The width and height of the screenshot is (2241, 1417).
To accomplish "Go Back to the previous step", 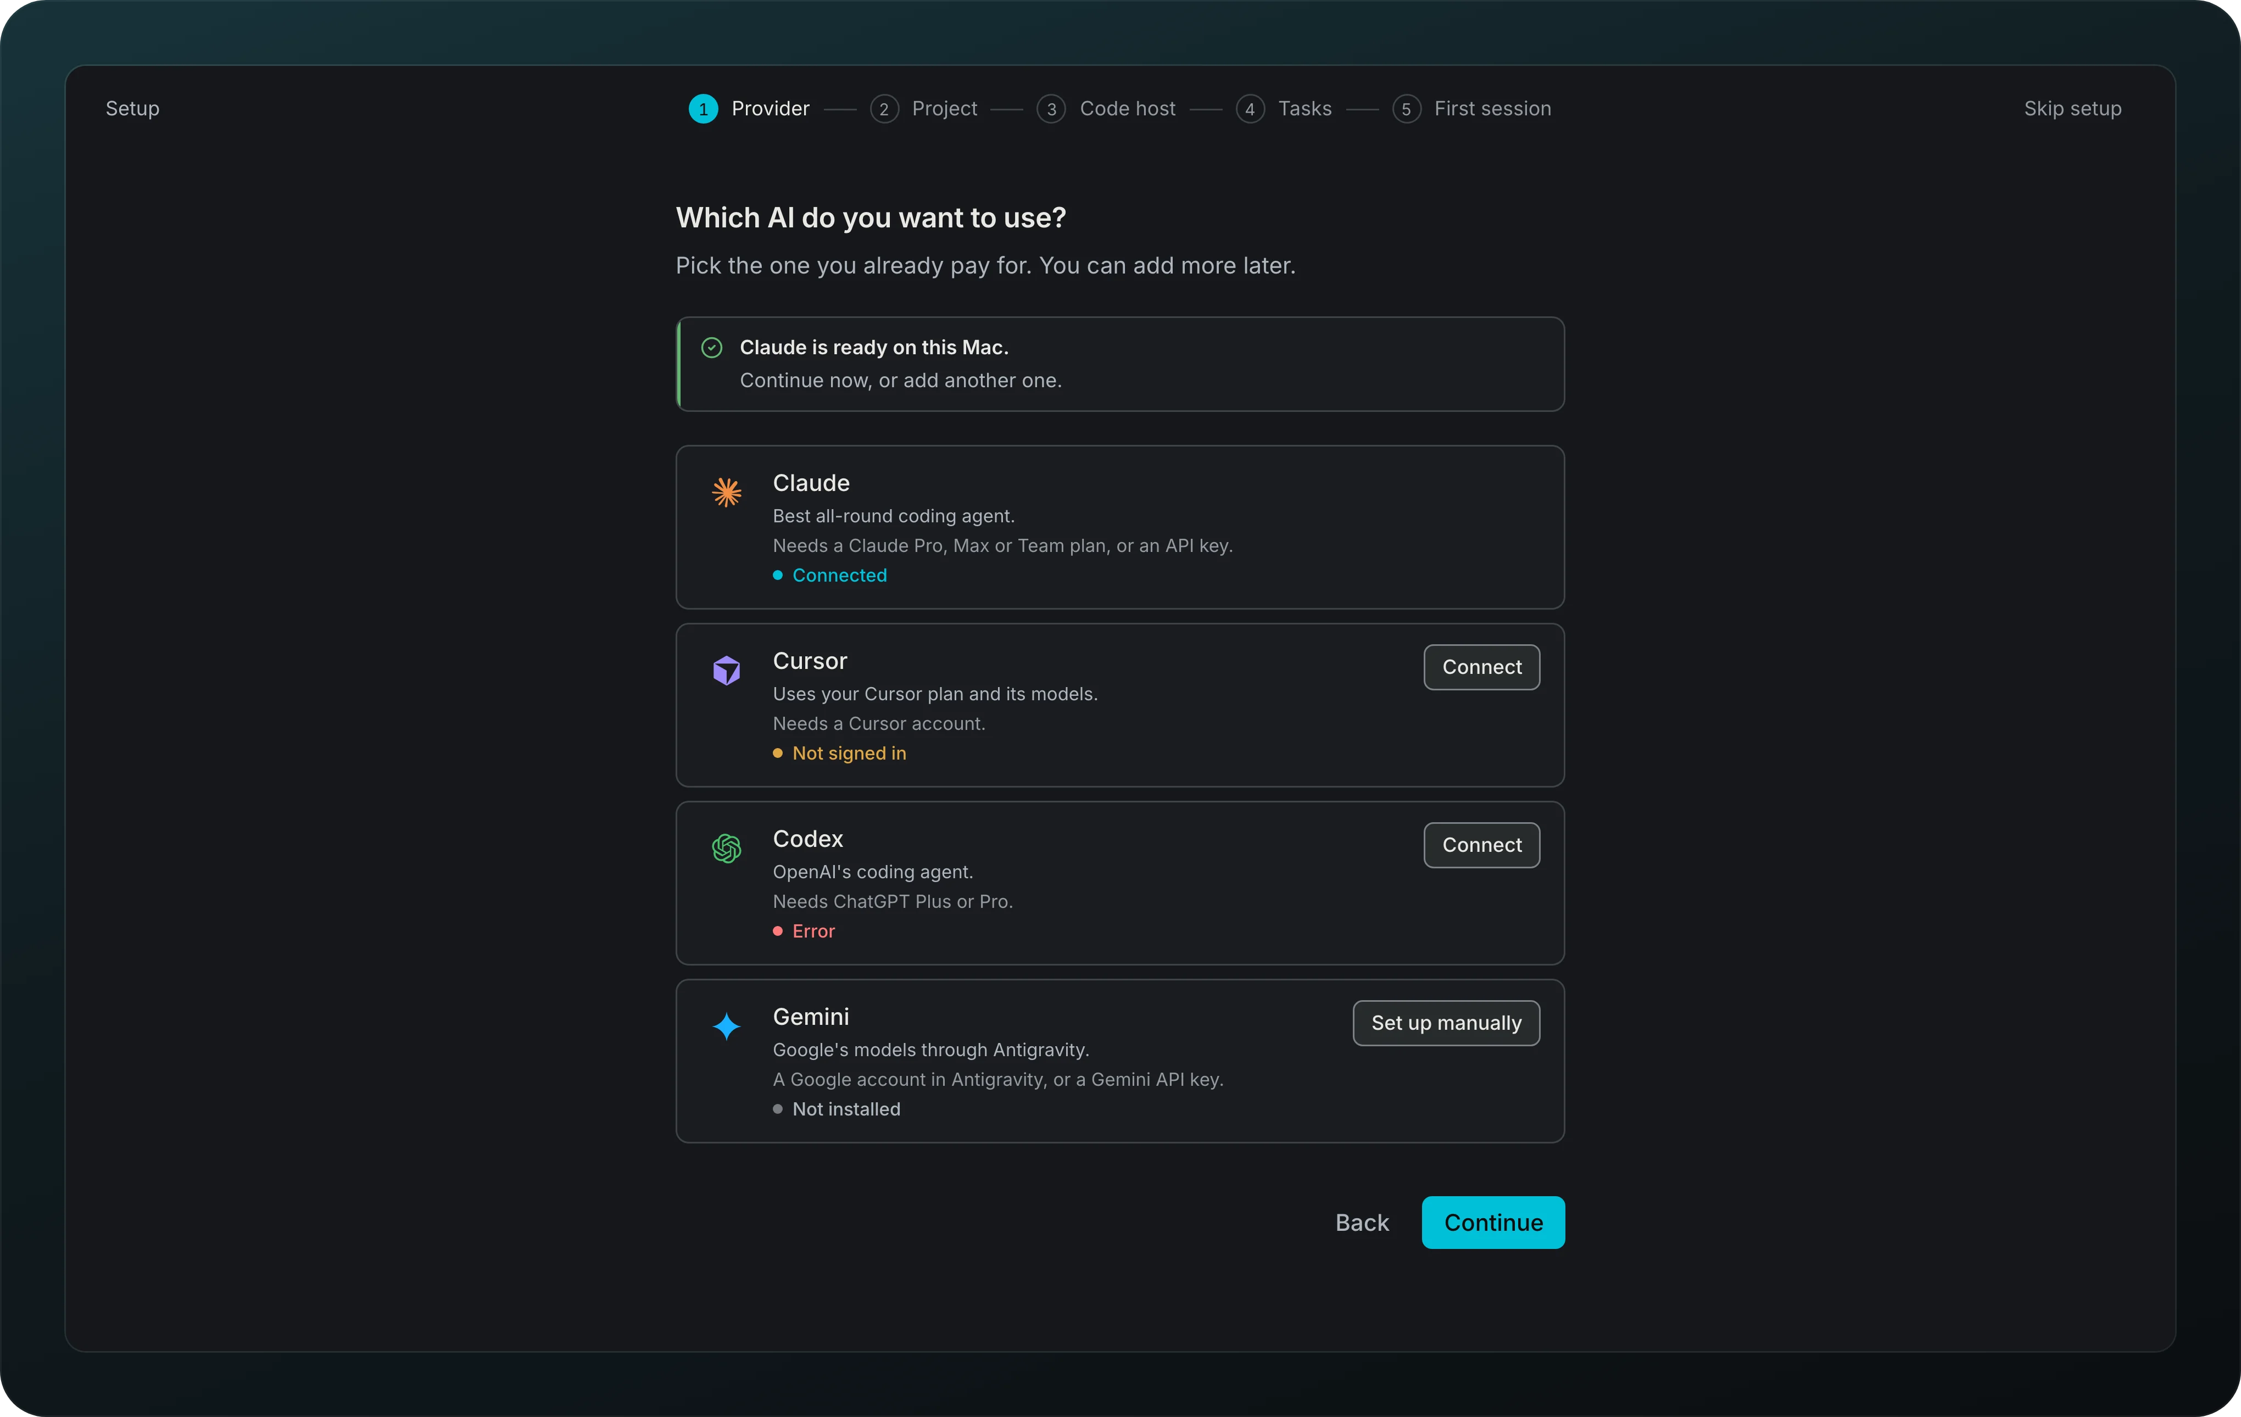I will 1362,1221.
